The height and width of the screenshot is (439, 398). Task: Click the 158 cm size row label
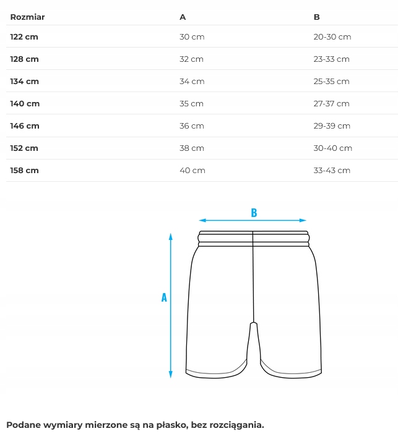click(24, 170)
